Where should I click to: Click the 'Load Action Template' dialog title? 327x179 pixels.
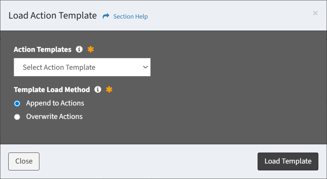pos(52,15)
